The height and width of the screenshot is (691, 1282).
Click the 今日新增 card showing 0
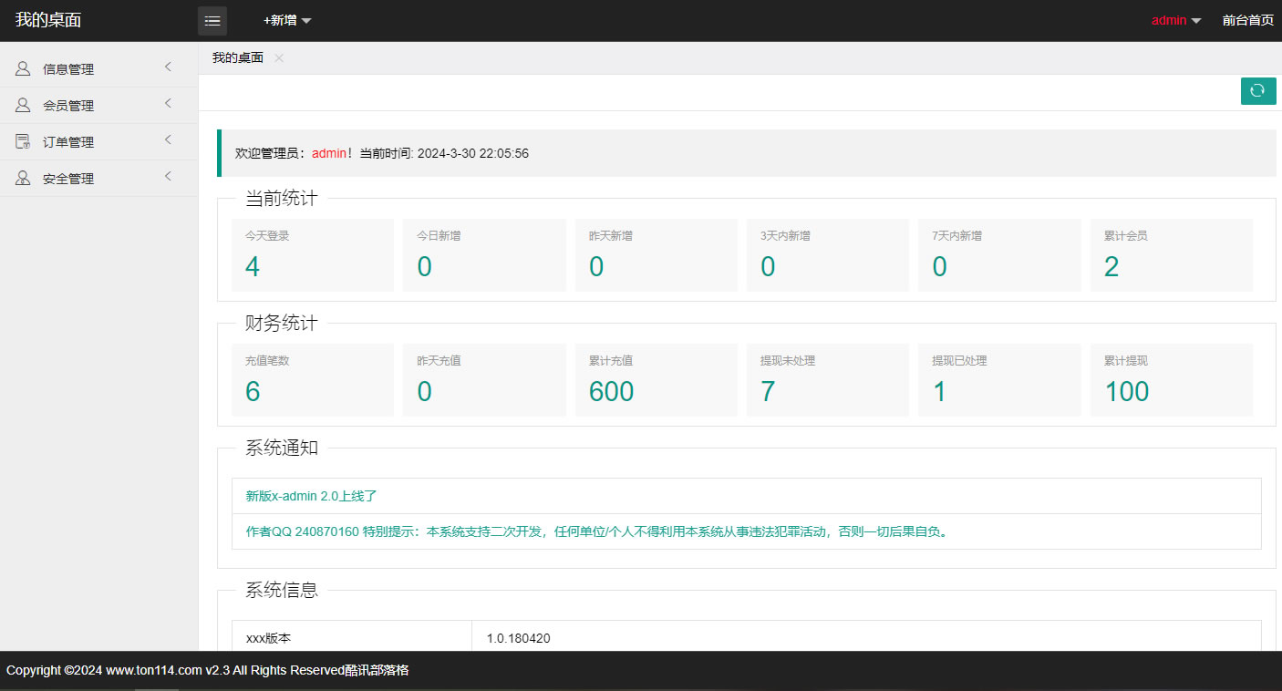pos(484,255)
